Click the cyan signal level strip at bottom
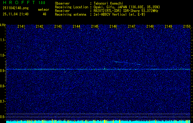 pyautogui.click(x=98, y=122)
